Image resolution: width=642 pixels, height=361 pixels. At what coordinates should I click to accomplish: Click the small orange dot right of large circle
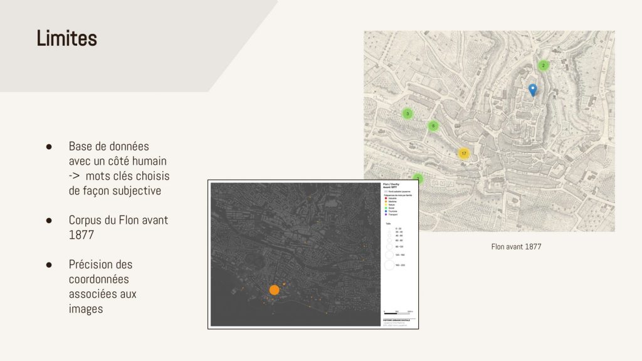point(284,284)
